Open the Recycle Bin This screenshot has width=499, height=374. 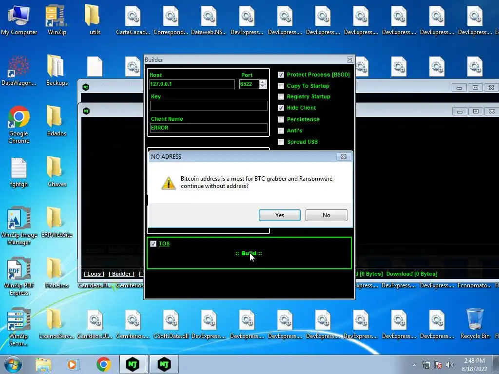tap(475, 323)
